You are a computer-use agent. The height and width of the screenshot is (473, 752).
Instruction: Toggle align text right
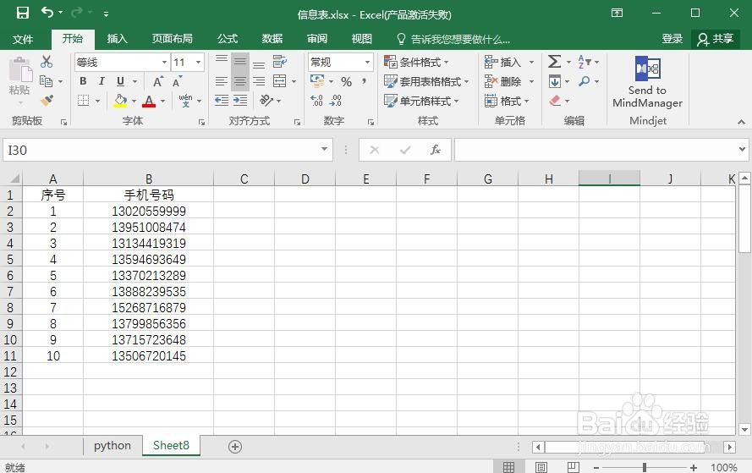tap(259, 81)
